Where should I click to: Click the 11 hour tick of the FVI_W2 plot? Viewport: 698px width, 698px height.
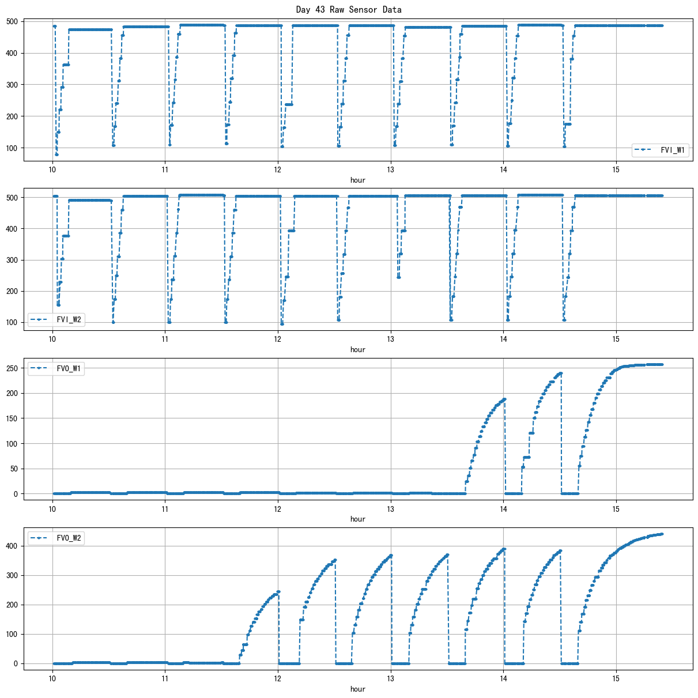165,339
